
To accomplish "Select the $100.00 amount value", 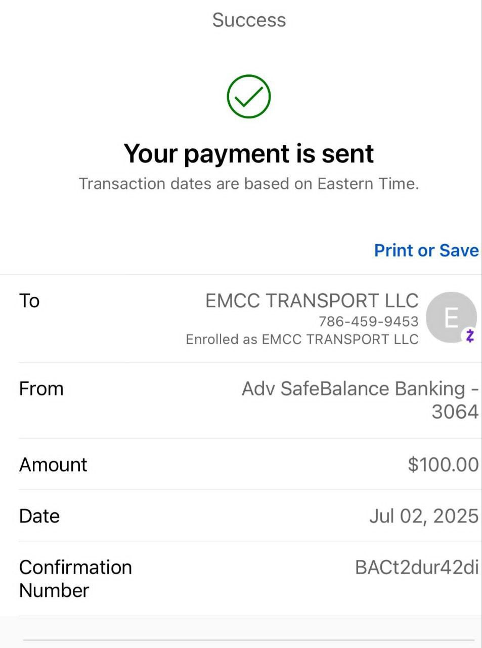I will click(443, 465).
